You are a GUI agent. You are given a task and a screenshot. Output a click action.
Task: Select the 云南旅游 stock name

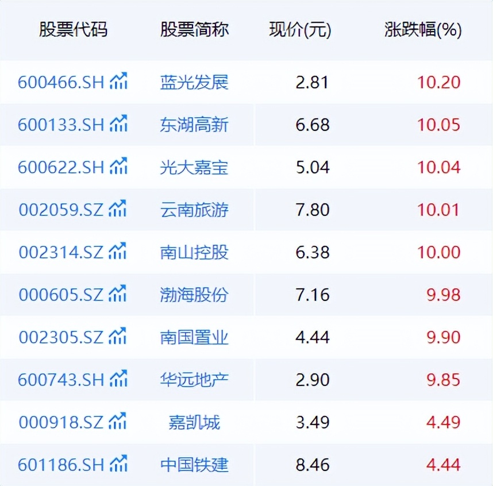(194, 210)
